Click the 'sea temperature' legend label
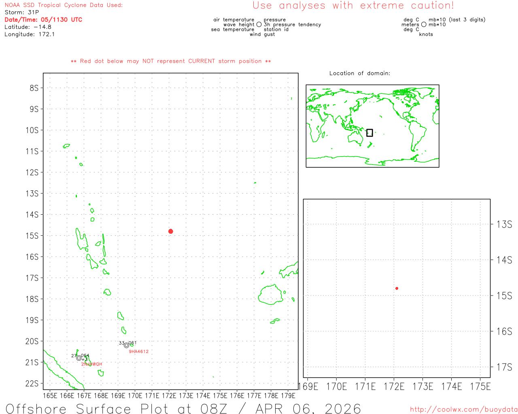The height and width of the screenshot is (414, 518). 233,30
